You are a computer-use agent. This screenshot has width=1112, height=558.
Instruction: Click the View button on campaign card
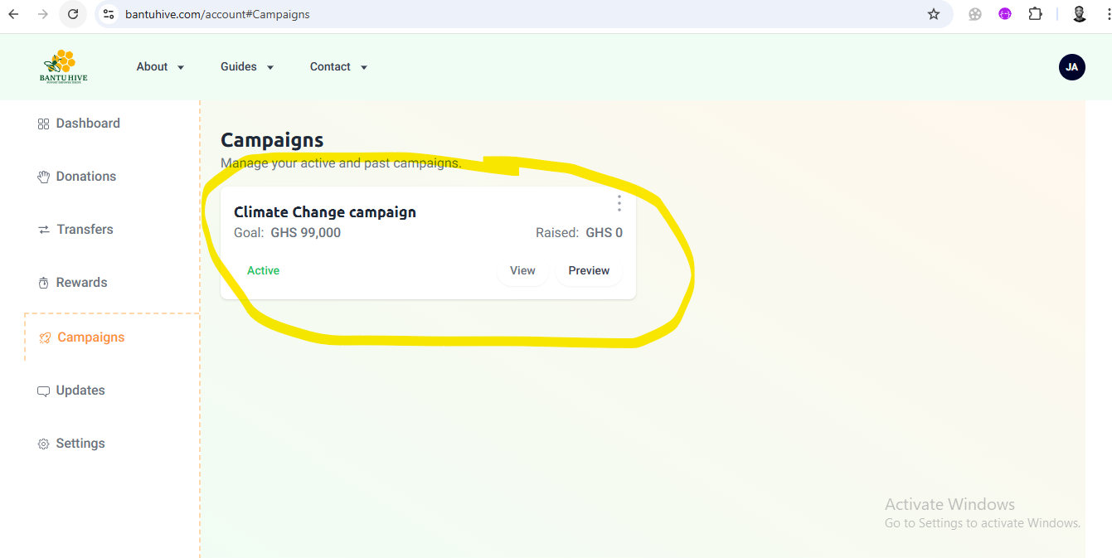522,271
